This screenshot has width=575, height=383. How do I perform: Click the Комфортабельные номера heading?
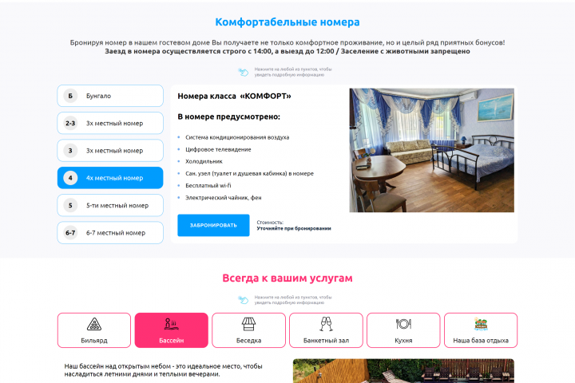(x=287, y=22)
